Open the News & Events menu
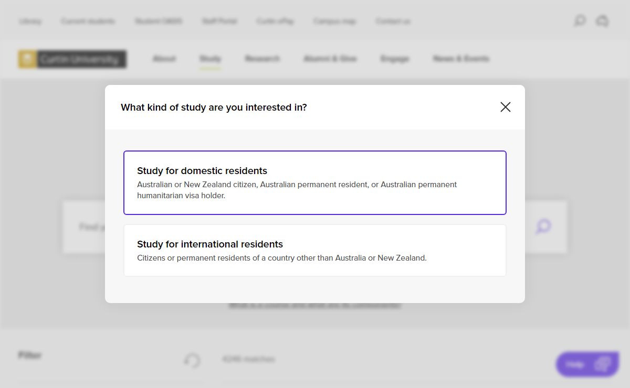This screenshot has width=630, height=388. 460,59
